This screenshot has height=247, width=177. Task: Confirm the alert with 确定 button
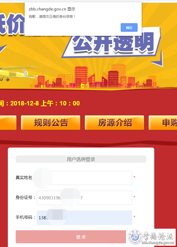(x=129, y=27)
